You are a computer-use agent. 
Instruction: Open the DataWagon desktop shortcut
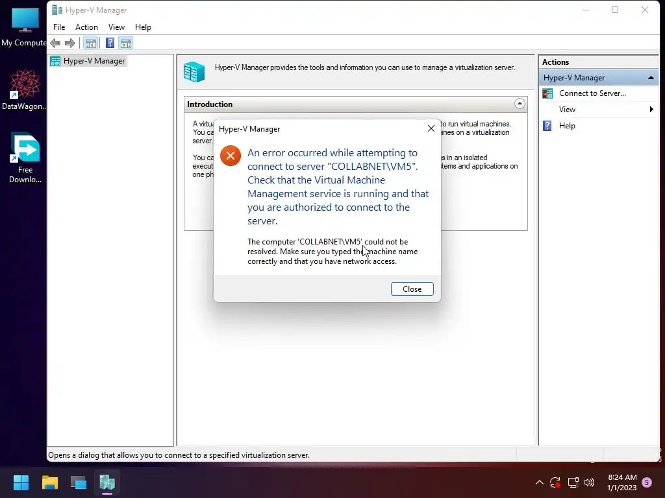24,89
